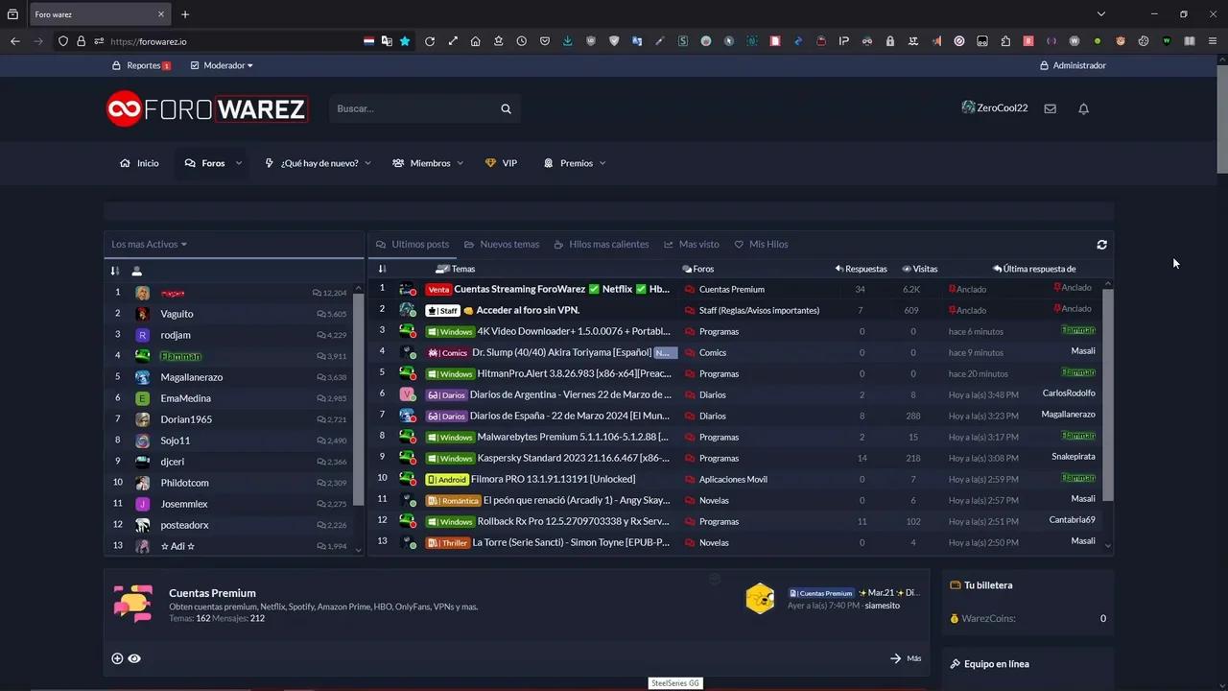Click in the Buscar search field
This screenshot has height=691, width=1228.
point(414,108)
